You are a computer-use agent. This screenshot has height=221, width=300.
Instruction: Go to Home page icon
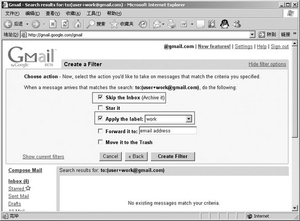tap(77, 24)
